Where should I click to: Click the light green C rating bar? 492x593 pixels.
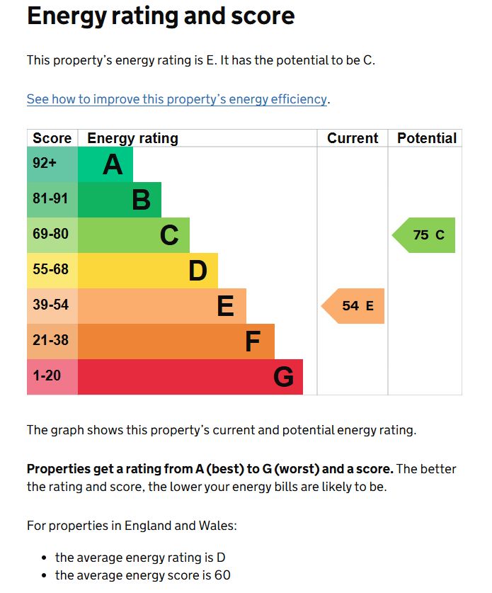tap(134, 235)
